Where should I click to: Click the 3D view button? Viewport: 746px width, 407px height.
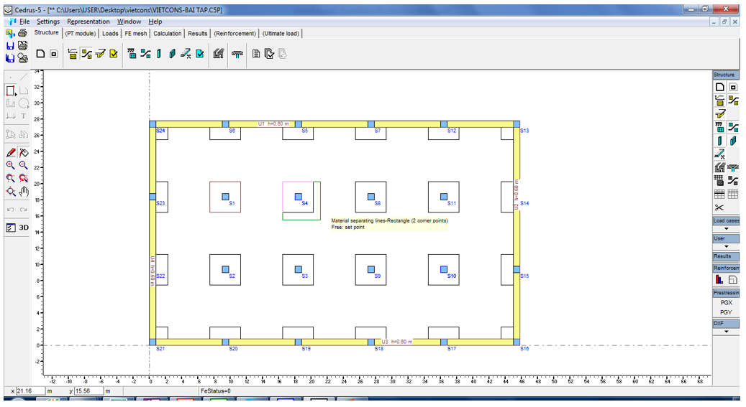point(23,228)
